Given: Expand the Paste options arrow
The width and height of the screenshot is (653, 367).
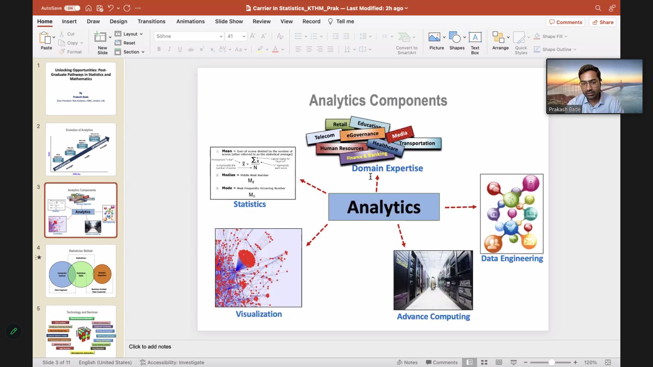Looking at the screenshot, I should click(54, 37).
